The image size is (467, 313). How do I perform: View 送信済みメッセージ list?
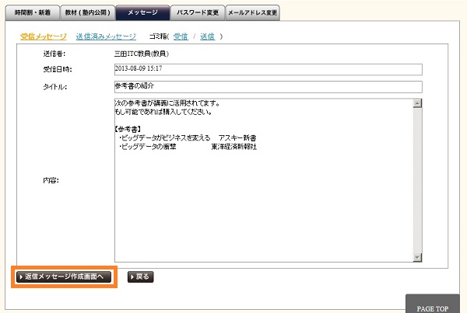[106, 37]
